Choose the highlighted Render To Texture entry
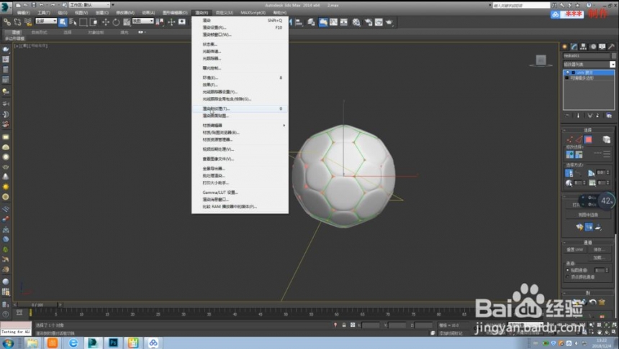619x349 pixels. 240,108
